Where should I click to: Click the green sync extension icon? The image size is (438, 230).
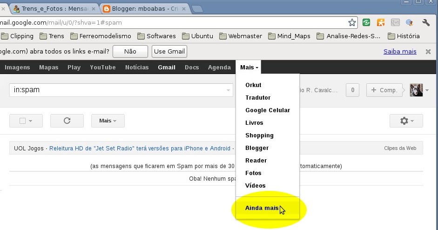(366, 22)
